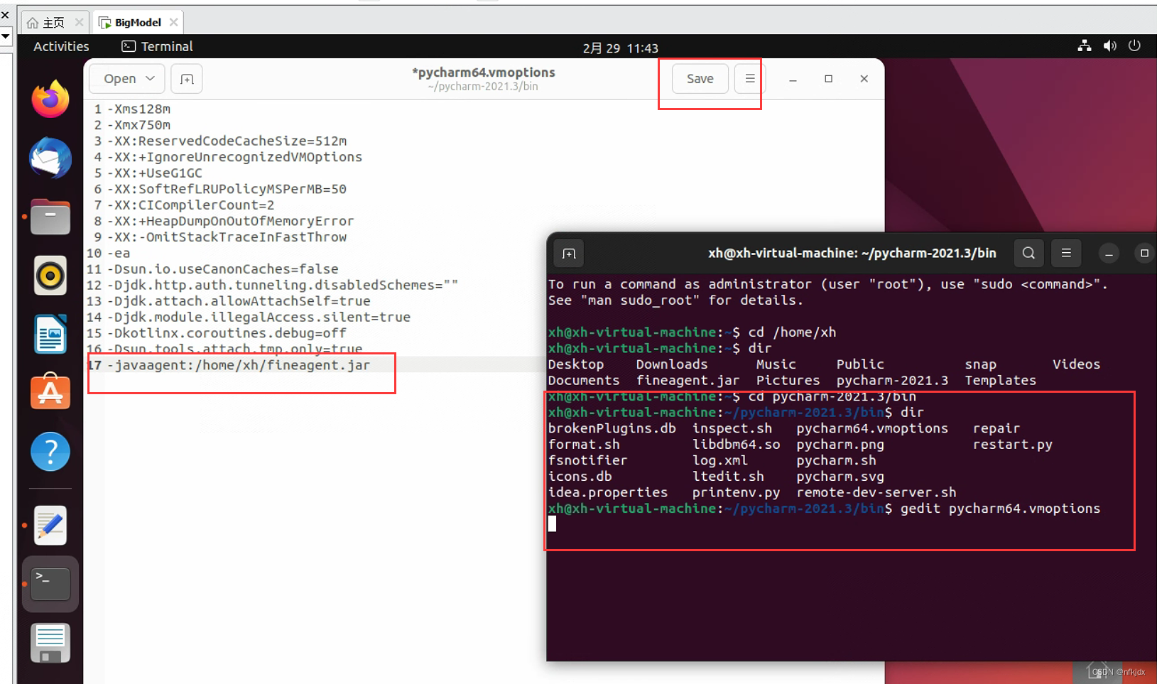Click brokenPlugins.db in Terminal output
Image resolution: width=1157 pixels, height=684 pixels.
click(x=612, y=428)
